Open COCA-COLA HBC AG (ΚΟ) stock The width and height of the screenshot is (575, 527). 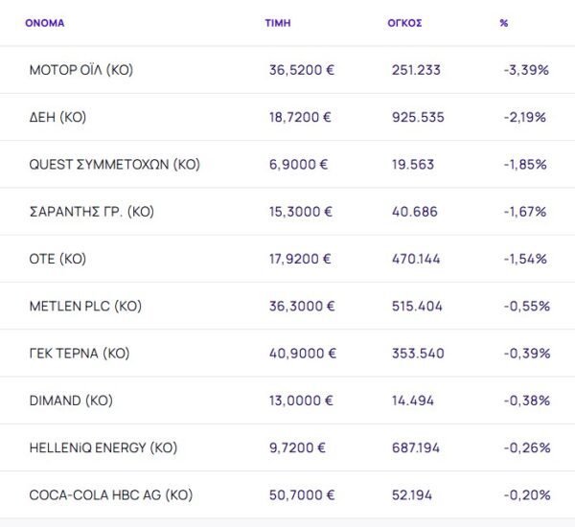(111, 494)
